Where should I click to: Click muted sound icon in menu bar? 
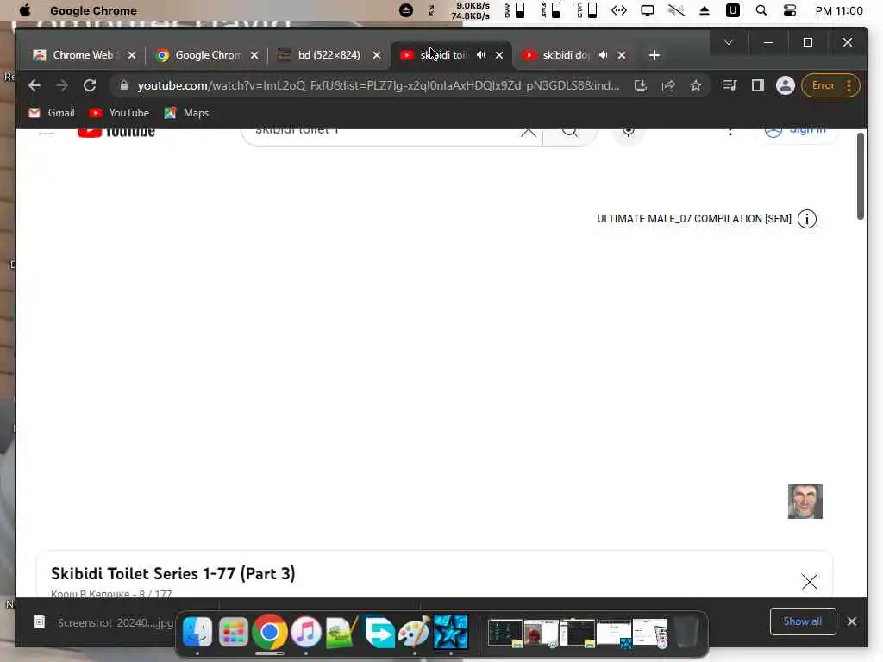tap(676, 10)
